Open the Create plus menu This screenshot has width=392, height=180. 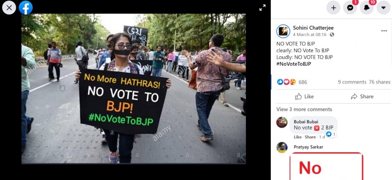[x=334, y=8]
